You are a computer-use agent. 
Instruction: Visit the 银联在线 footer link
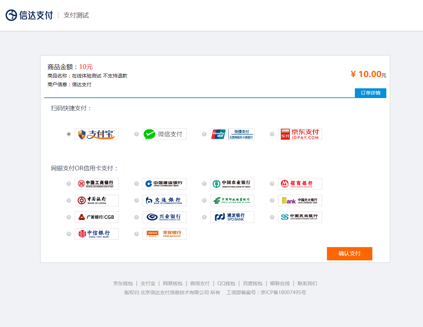point(280,283)
